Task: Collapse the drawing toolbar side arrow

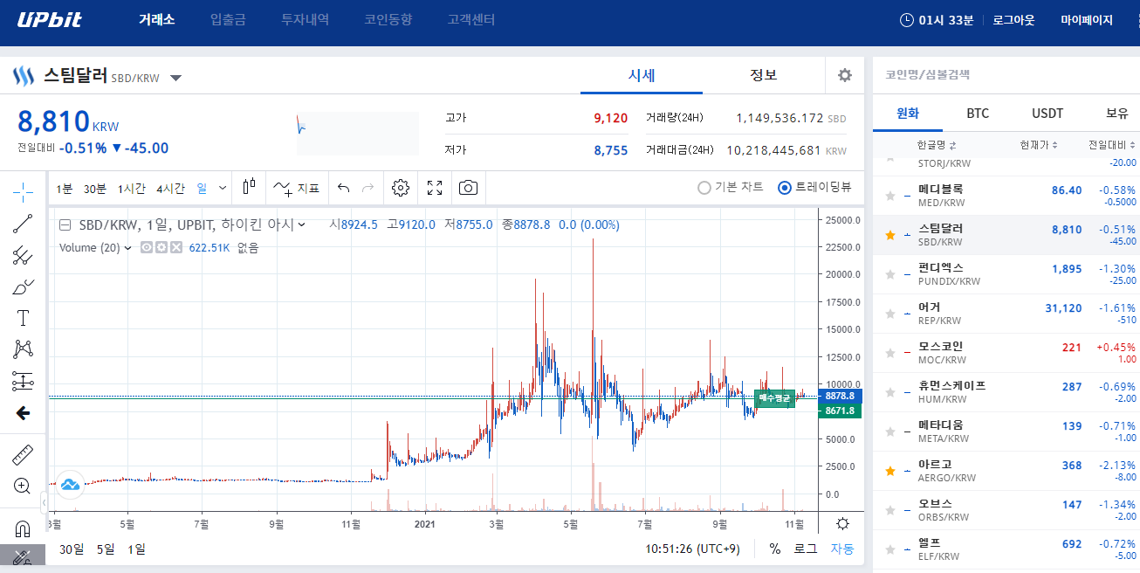Action: click(x=44, y=502)
